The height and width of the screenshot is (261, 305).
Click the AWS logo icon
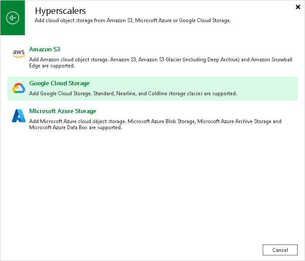(19, 54)
